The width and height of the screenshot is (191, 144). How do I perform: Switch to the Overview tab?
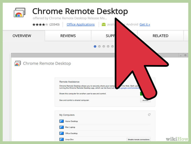pos(22,36)
